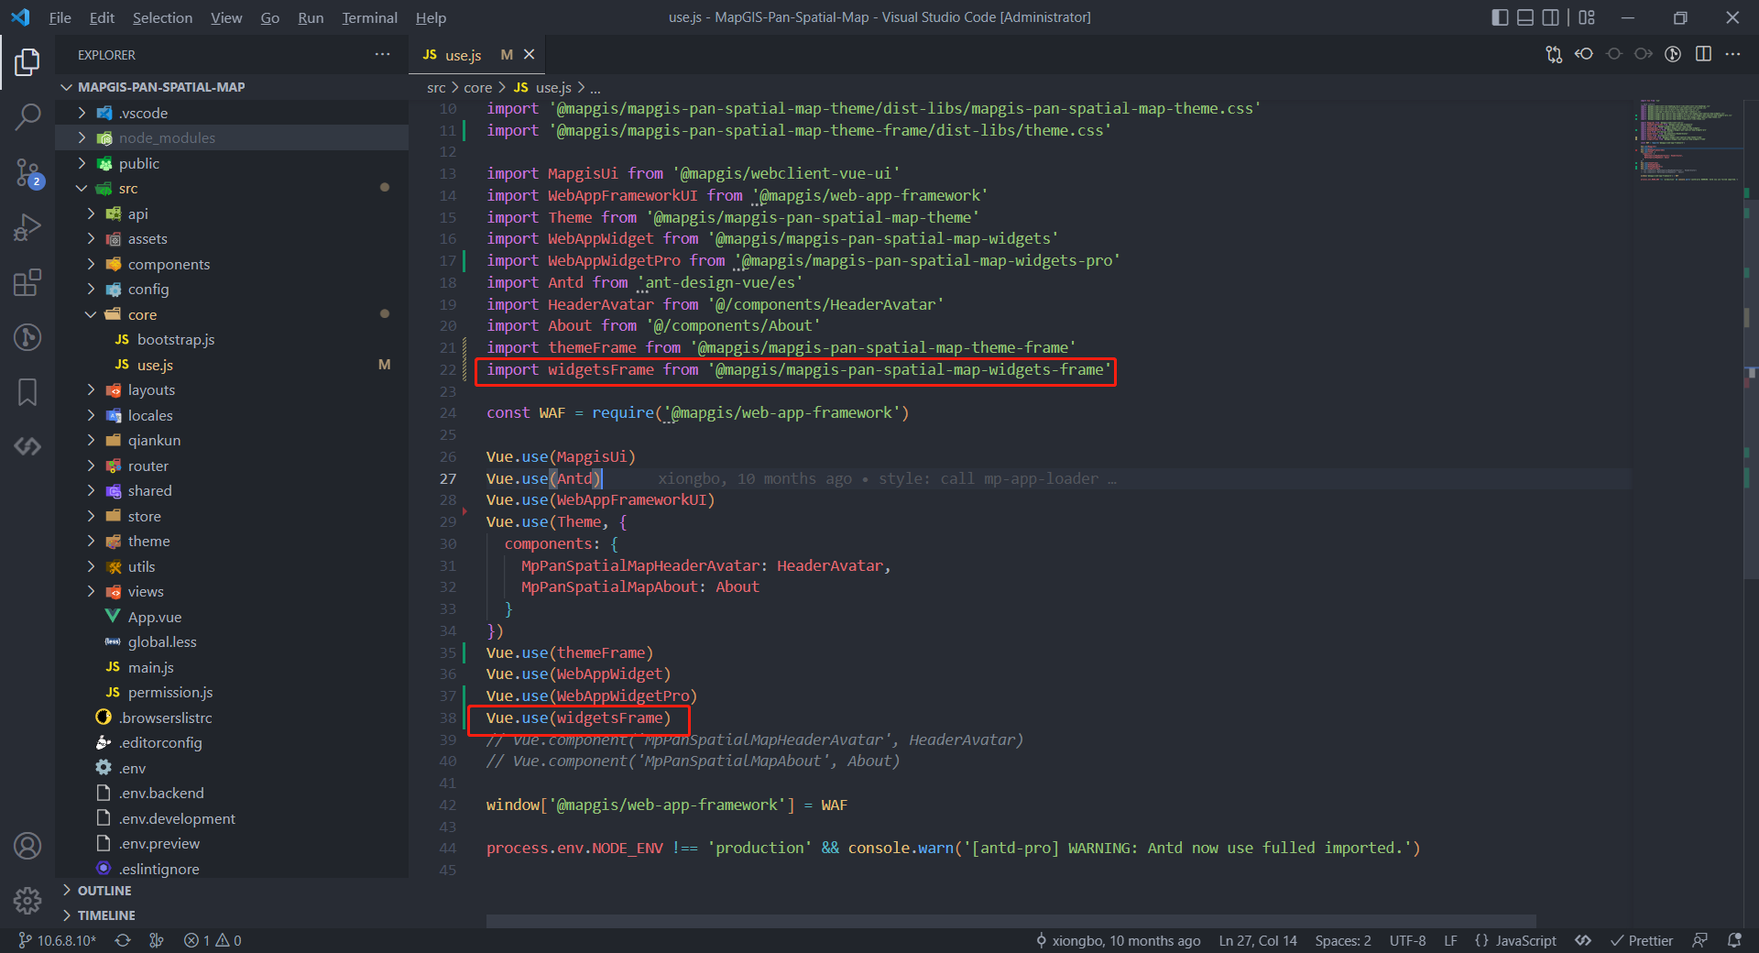Open the Manage gear icon

tap(27, 901)
